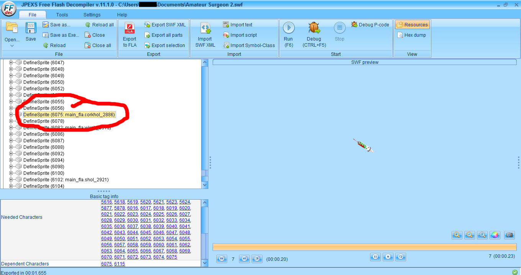Click Export SWF XML
The image size is (521, 275).
pos(165,25)
